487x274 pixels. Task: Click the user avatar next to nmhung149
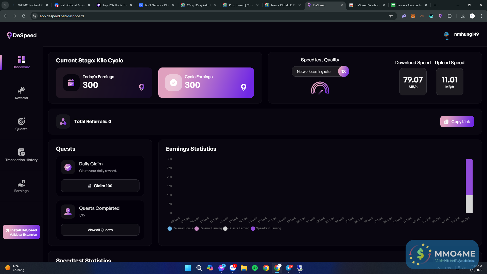tap(446, 35)
